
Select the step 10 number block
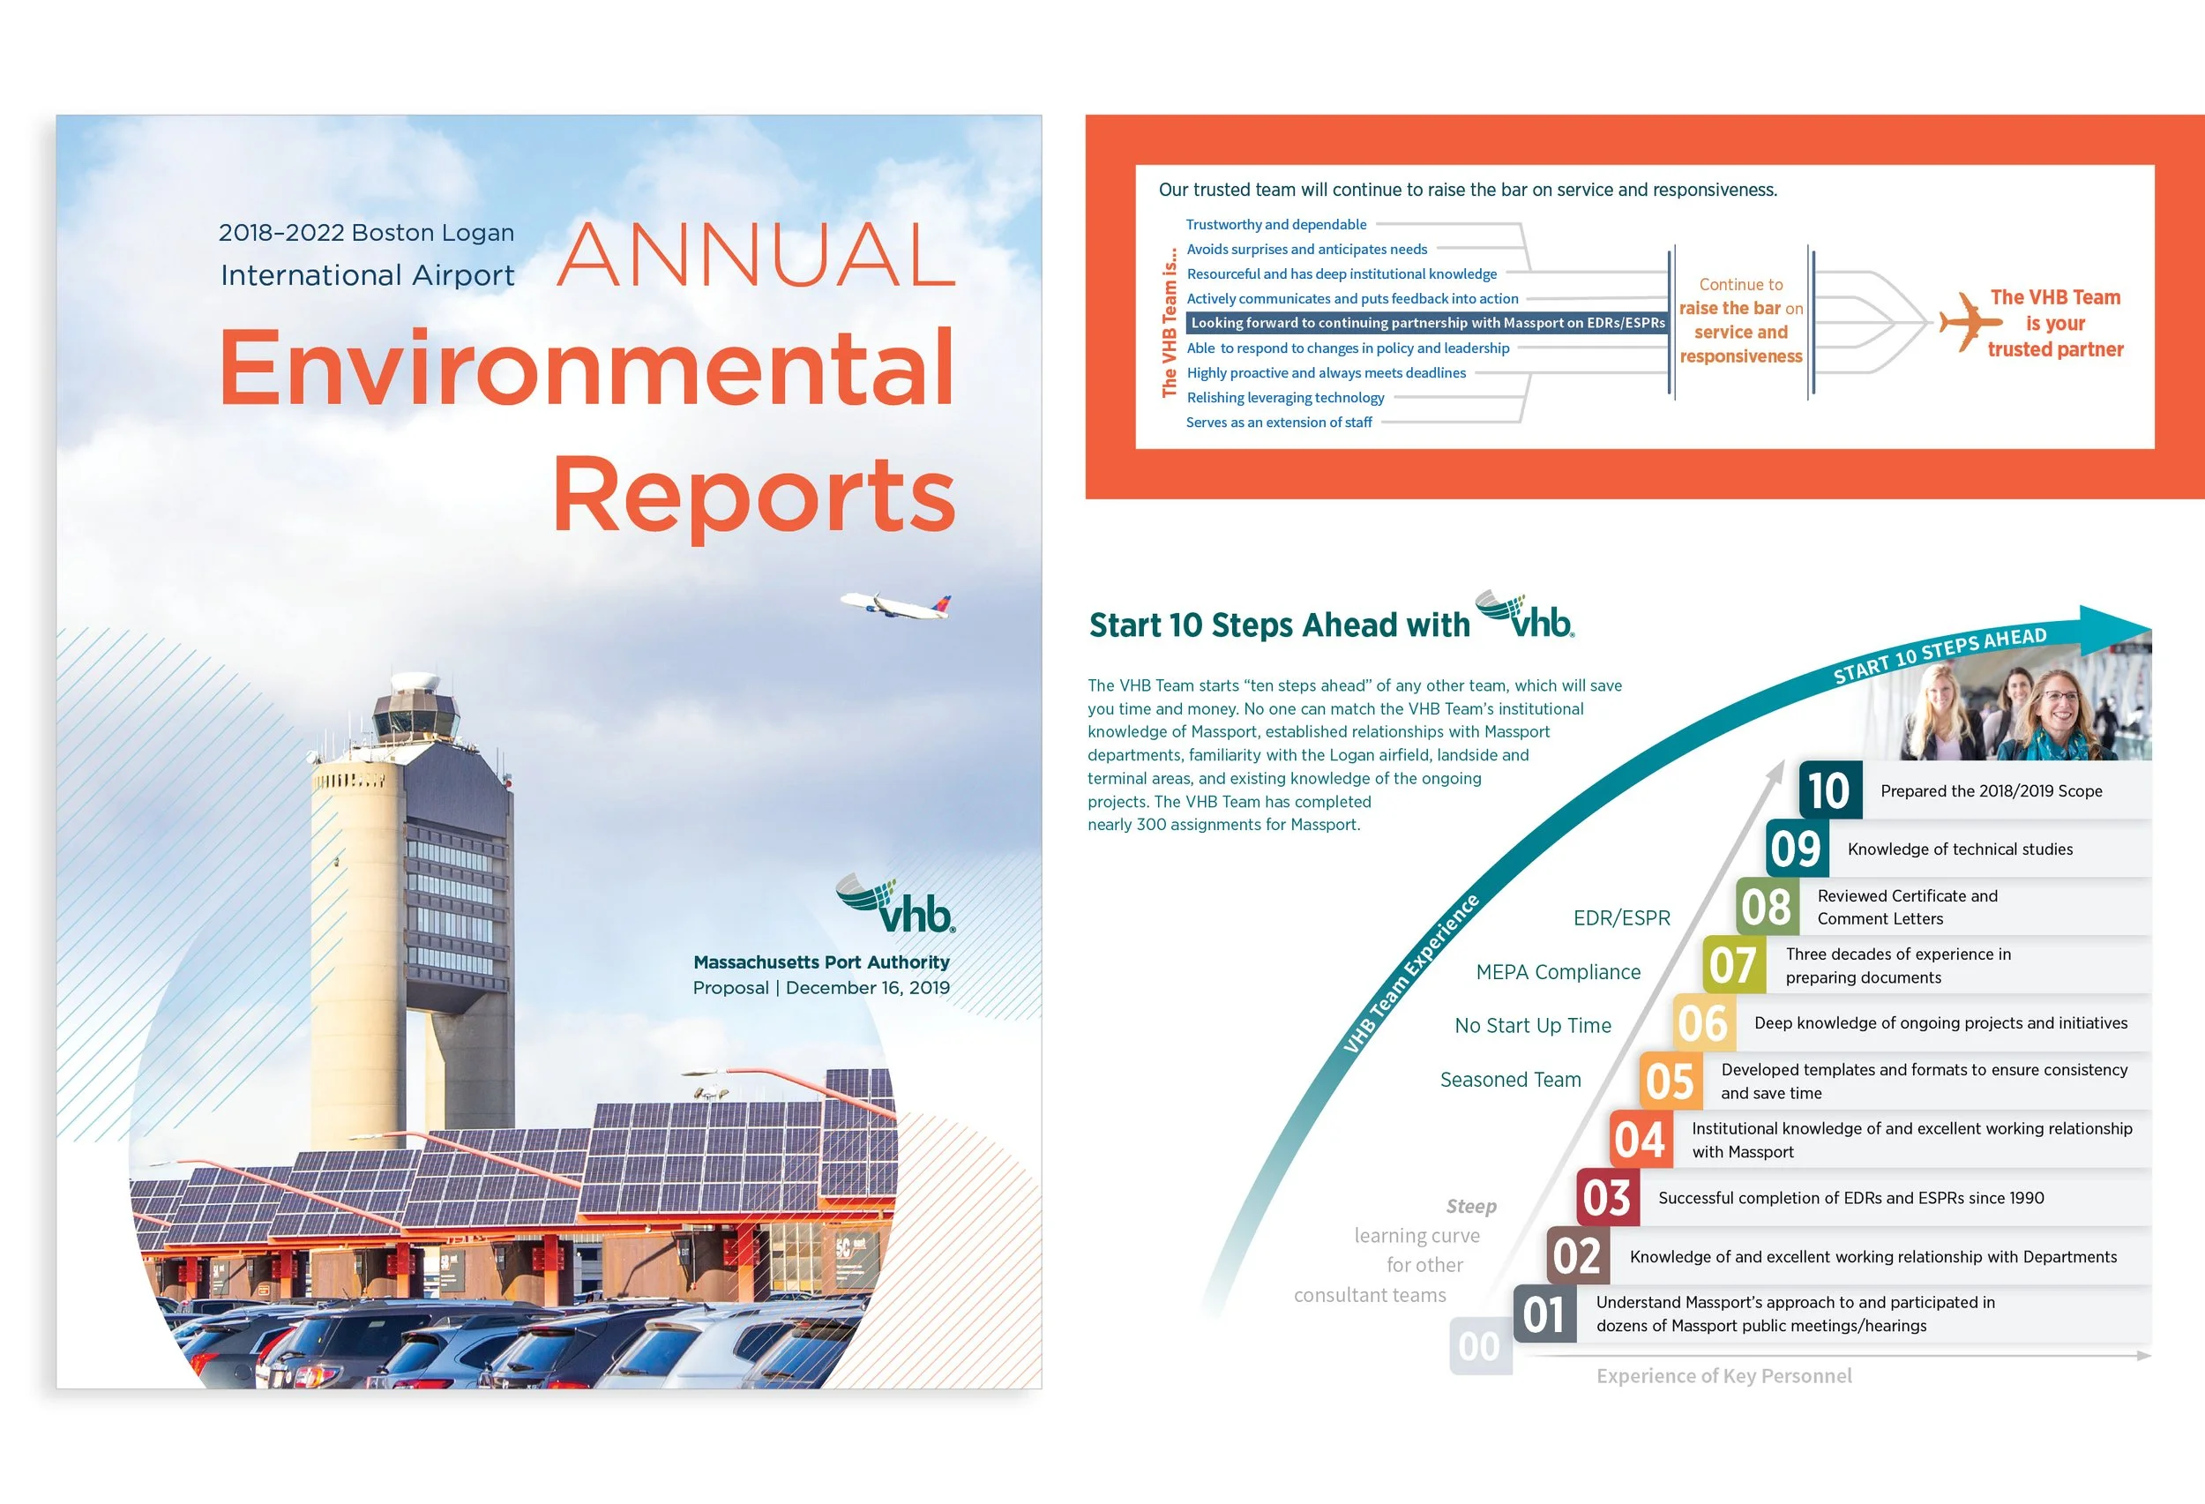(1830, 789)
